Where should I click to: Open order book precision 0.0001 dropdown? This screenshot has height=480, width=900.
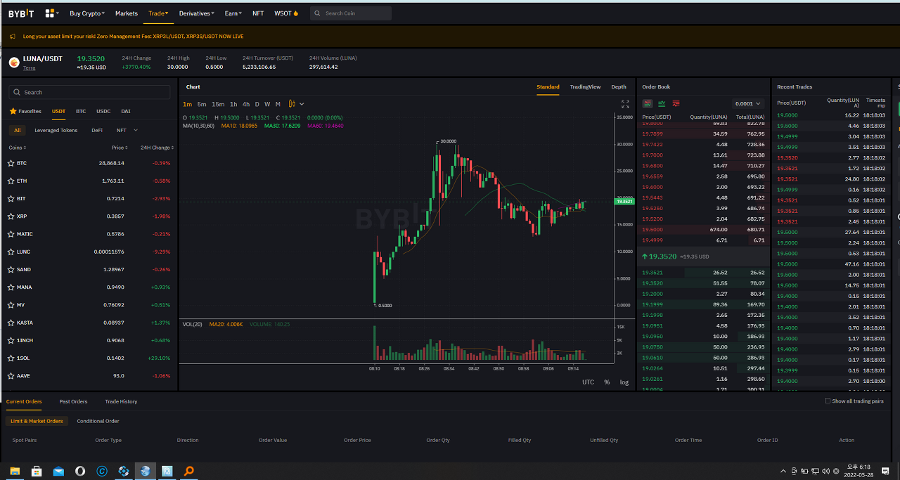point(748,103)
